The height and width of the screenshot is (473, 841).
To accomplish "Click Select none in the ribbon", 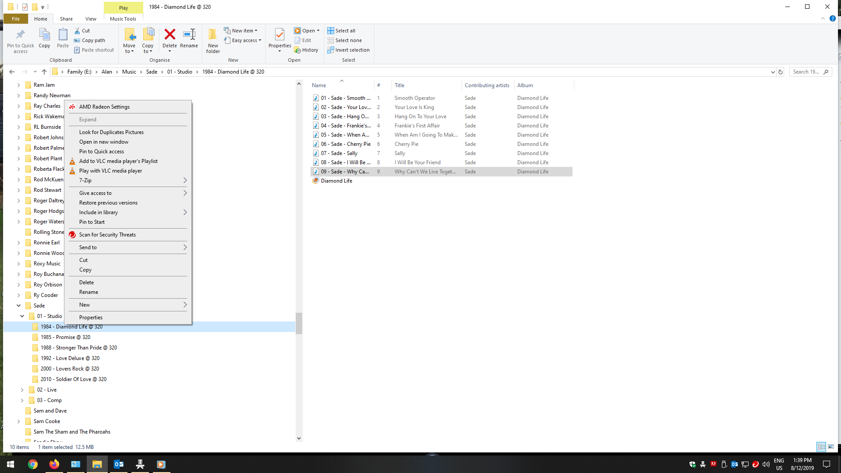I will pos(344,40).
